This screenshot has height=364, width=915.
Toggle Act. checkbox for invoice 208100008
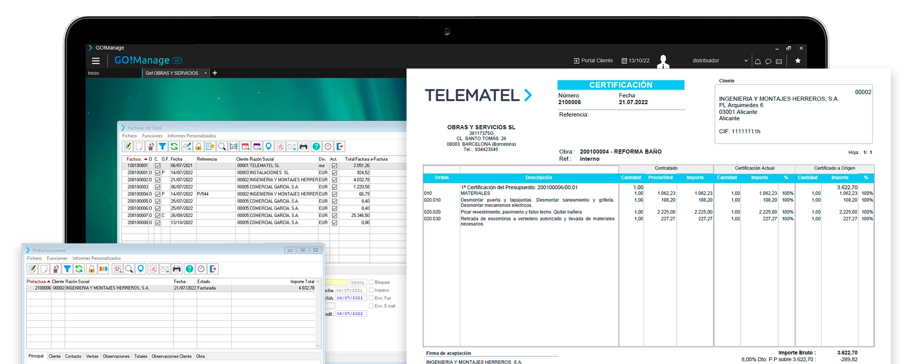coord(335,223)
